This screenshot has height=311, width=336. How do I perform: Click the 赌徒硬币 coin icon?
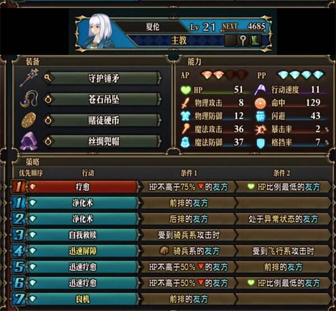pyautogui.click(x=29, y=120)
